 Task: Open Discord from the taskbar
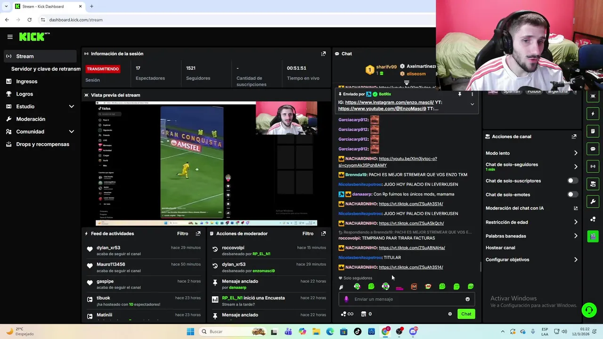[413, 331]
